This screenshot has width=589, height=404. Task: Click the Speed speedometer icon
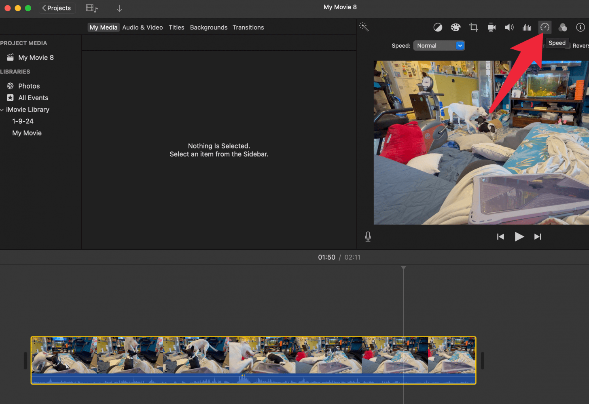tap(545, 27)
